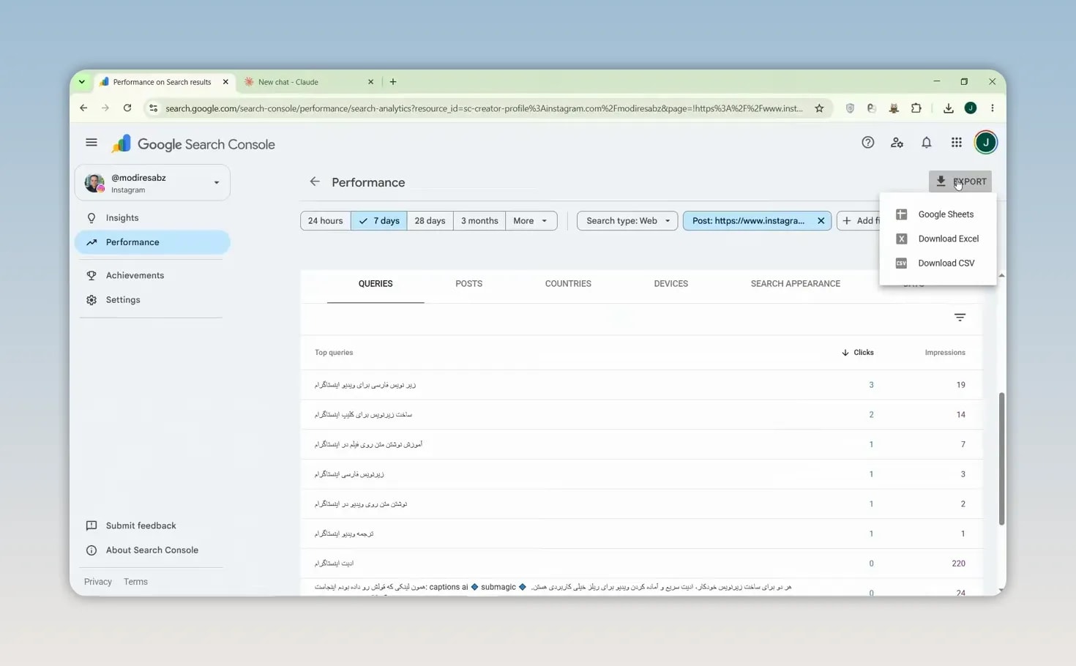Switch to the POSTS tab
1076x666 pixels.
coord(468,284)
